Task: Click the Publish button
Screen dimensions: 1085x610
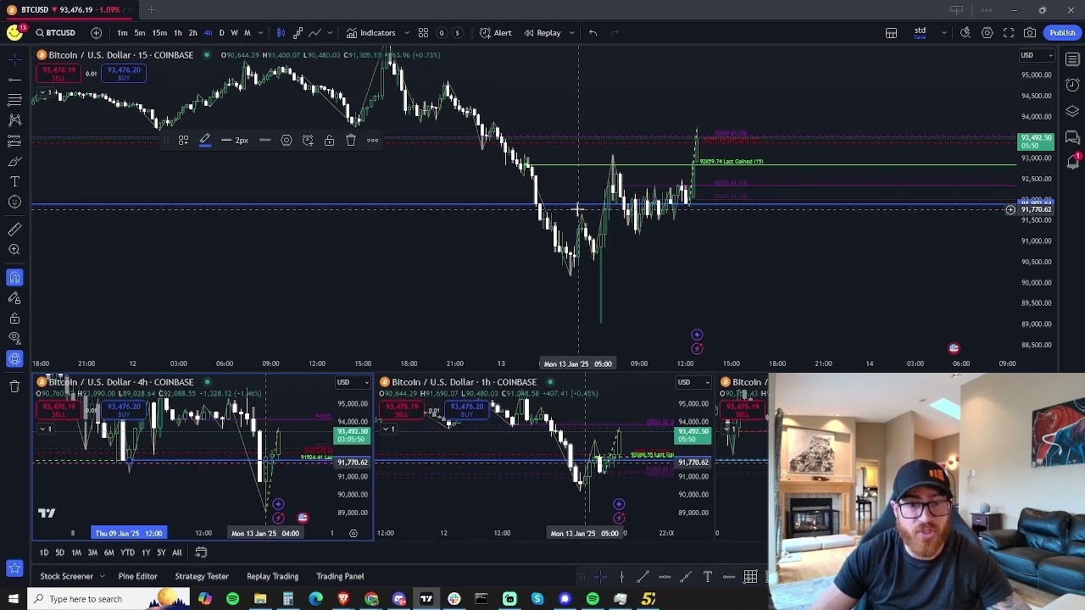Action: pos(1062,33)
